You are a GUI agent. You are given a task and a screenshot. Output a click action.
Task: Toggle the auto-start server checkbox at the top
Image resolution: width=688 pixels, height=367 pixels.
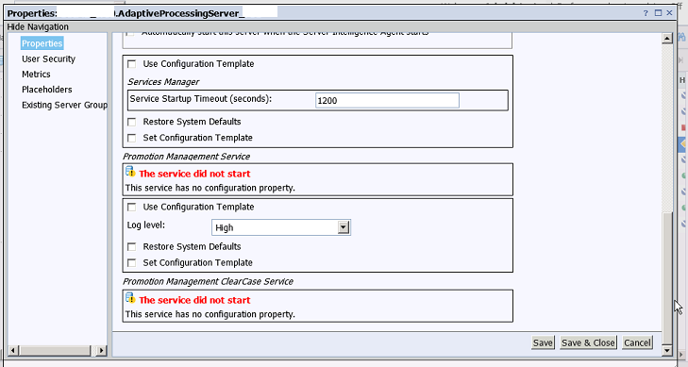130,33
